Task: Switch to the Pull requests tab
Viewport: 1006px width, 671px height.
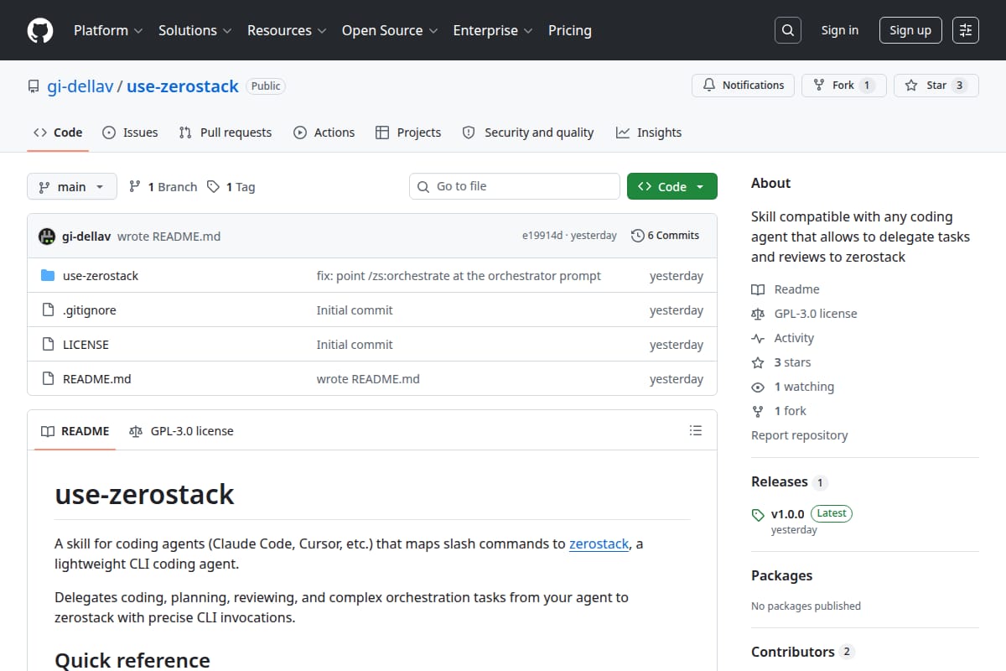Action: point(226,133)
